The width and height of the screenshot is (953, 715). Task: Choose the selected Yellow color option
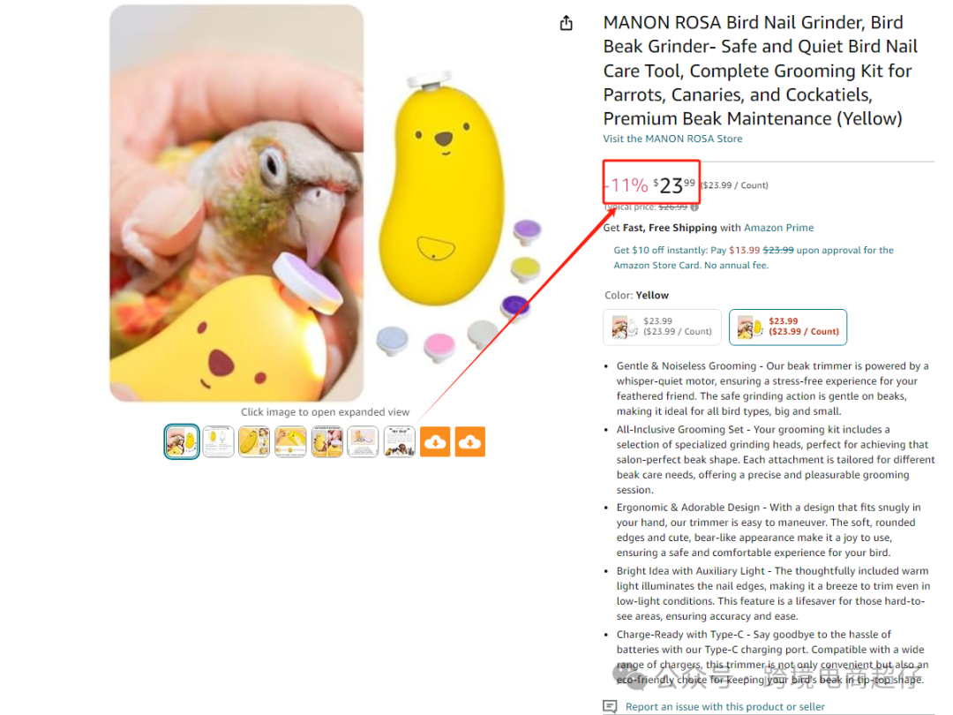coord(788,327)
